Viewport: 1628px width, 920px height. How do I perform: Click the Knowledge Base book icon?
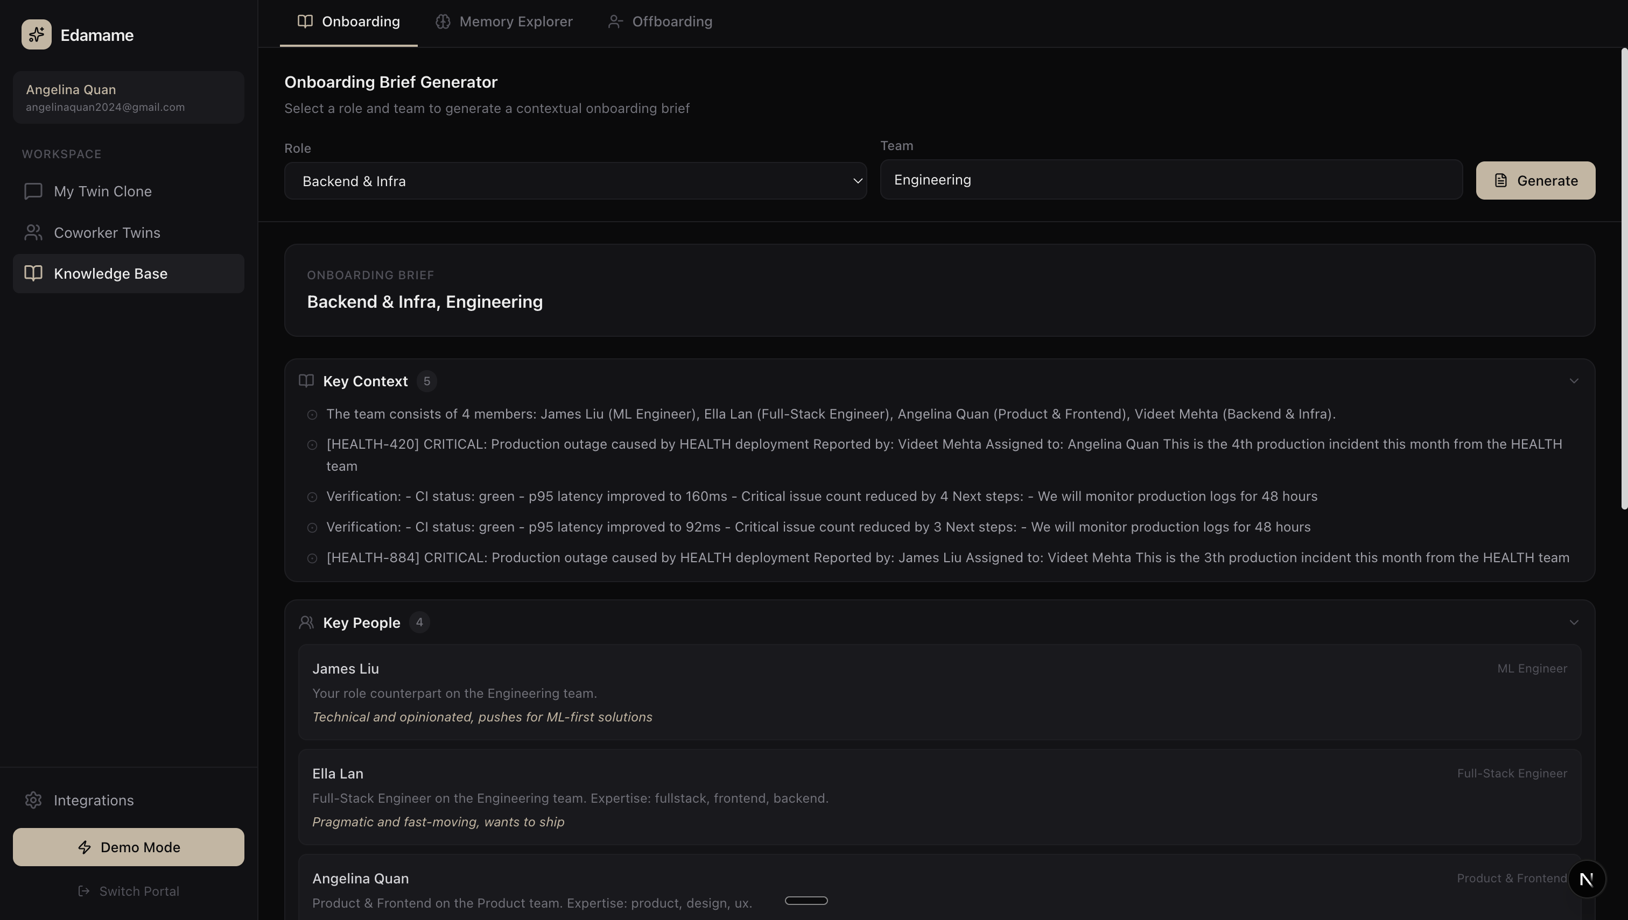[x=33, y=274]
